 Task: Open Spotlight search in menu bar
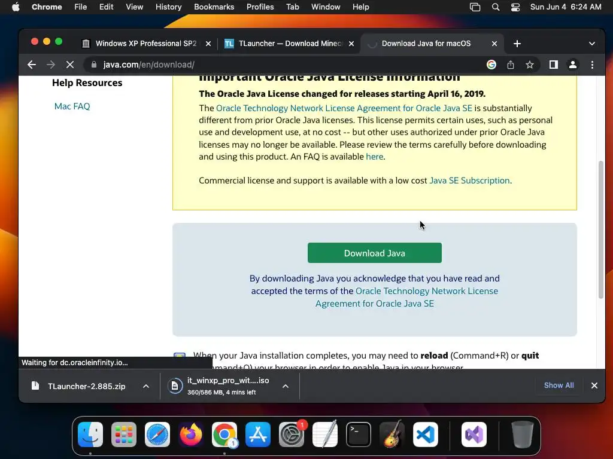coord(496,7)
